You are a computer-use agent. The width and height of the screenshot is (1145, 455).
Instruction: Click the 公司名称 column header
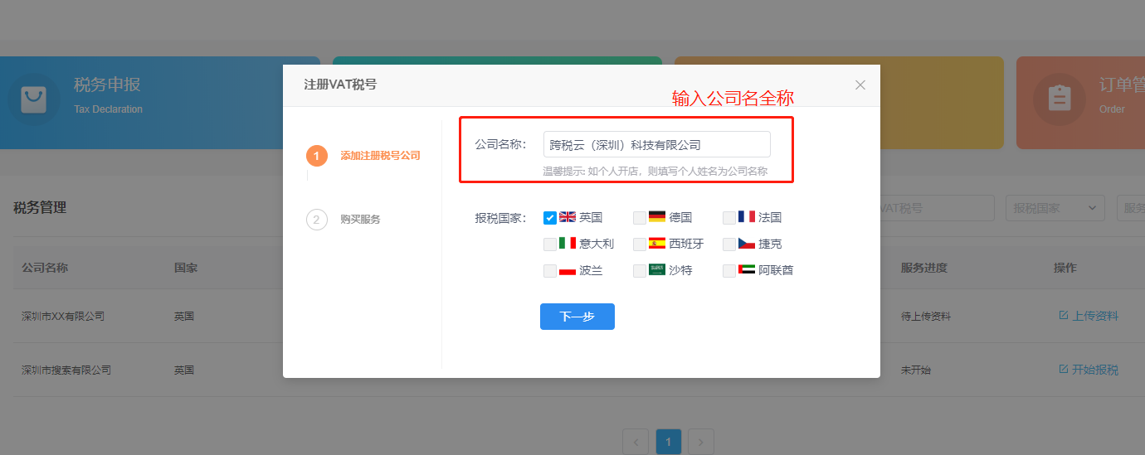pyautogui.click(x=45, y=269)
